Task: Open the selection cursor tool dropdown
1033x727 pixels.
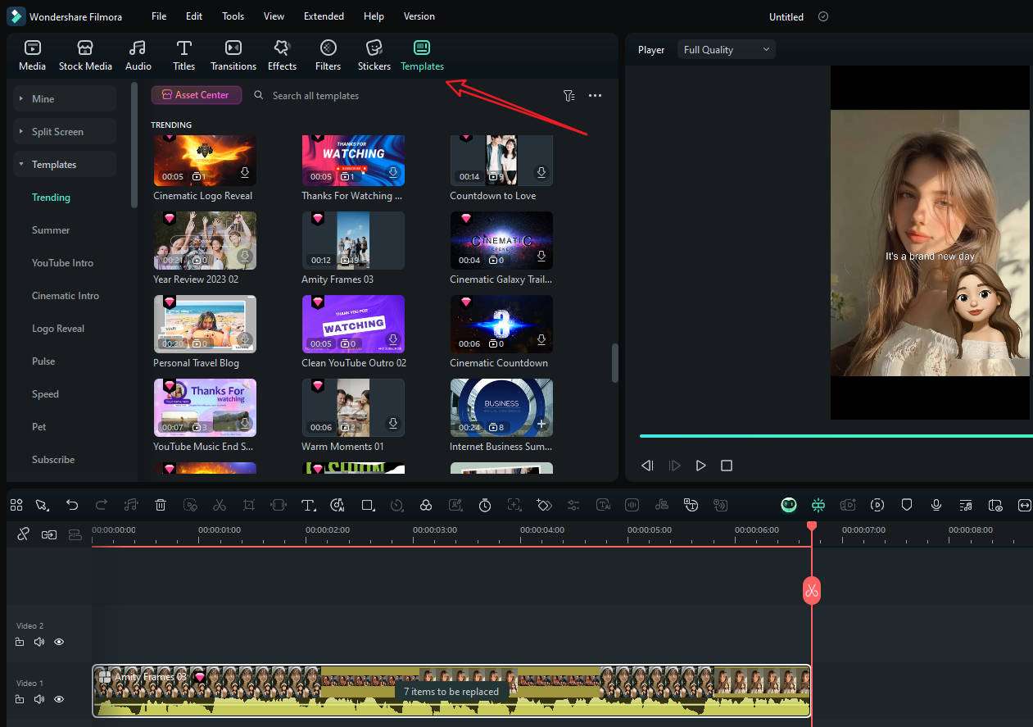Action: (43, 505)
